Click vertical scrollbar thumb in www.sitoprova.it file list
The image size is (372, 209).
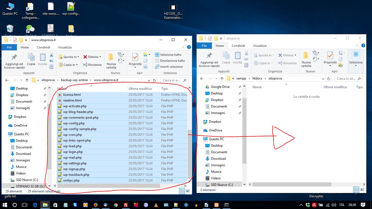point(190,154)
